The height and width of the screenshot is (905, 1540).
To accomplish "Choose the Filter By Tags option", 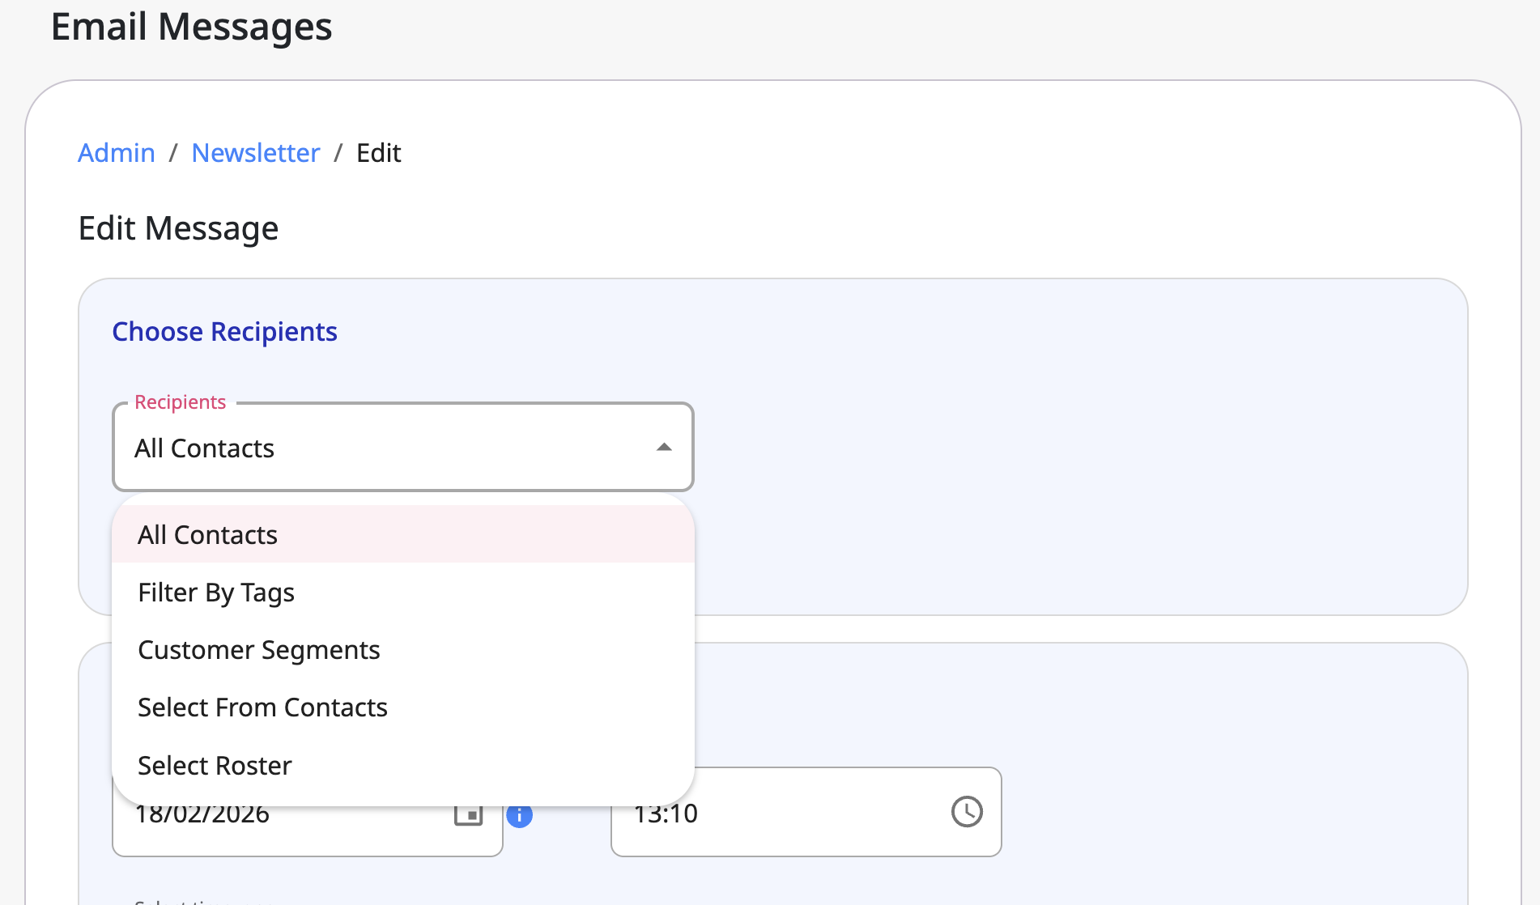I will (403, 592).
